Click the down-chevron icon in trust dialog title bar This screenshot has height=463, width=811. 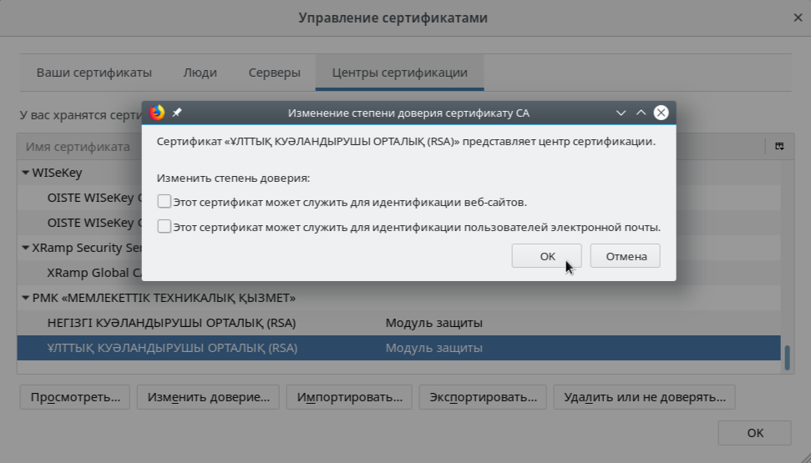621,113
